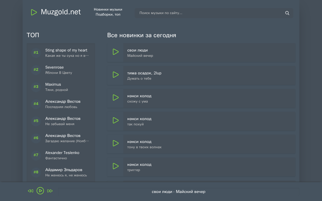The height and width of the screenshot is (201, 322).
Task: Skip to next track in bottom player
Action: [x=50, y=191]
